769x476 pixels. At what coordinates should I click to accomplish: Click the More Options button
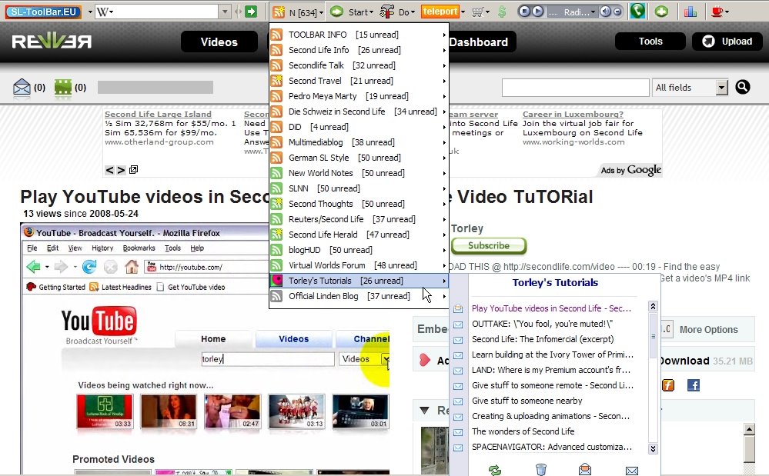708,330
